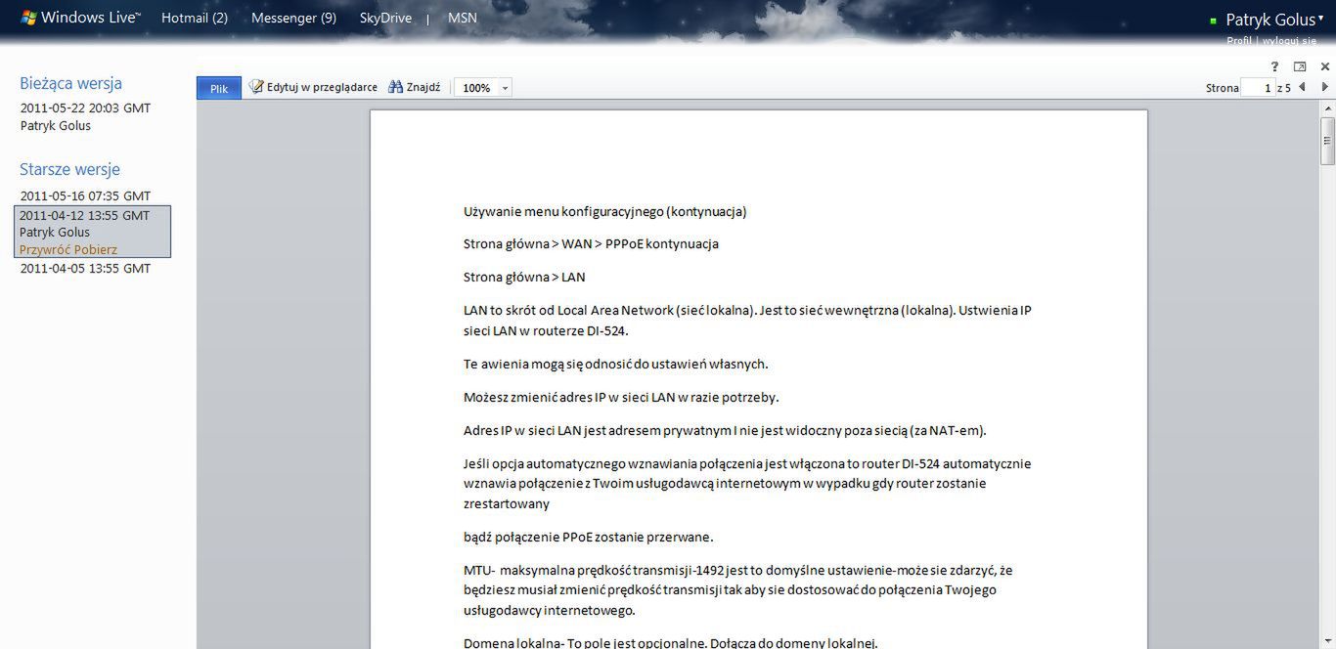Click Znajdź binoculars search button
Viewport: 1336px width, 649px height.
tap(415, 87)
